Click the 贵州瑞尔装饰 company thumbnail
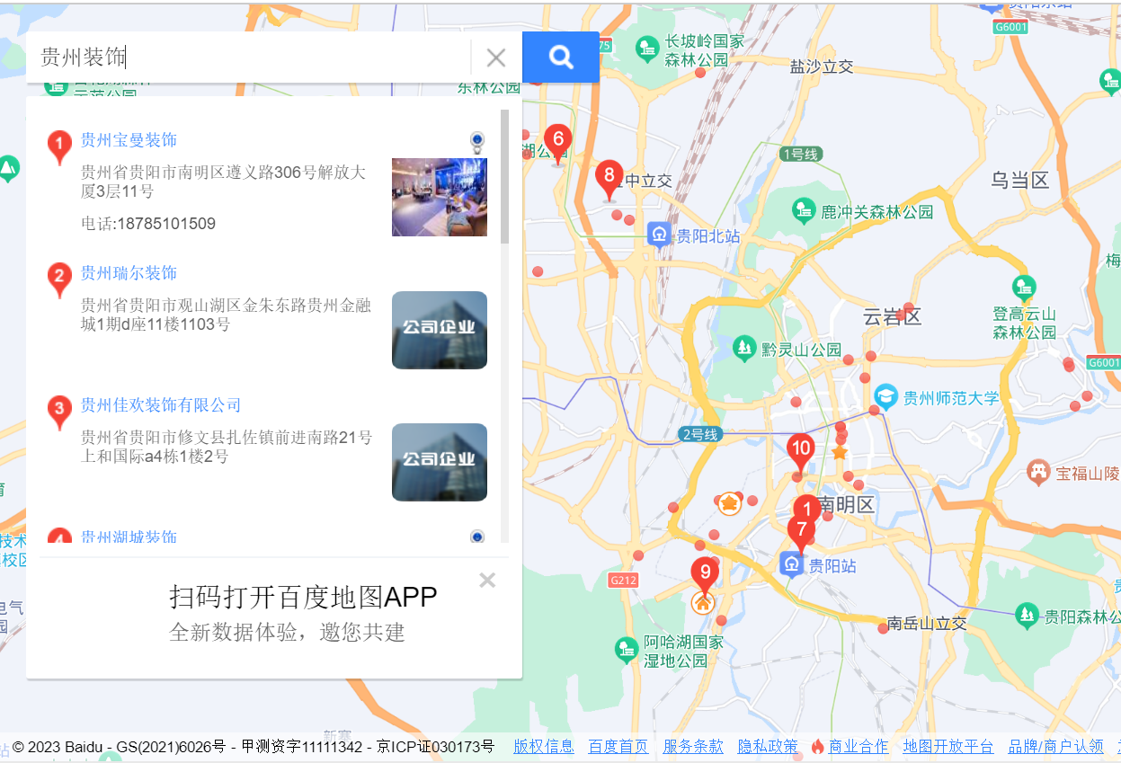The height and width of the screenshot is (763, 1121). 440,330
